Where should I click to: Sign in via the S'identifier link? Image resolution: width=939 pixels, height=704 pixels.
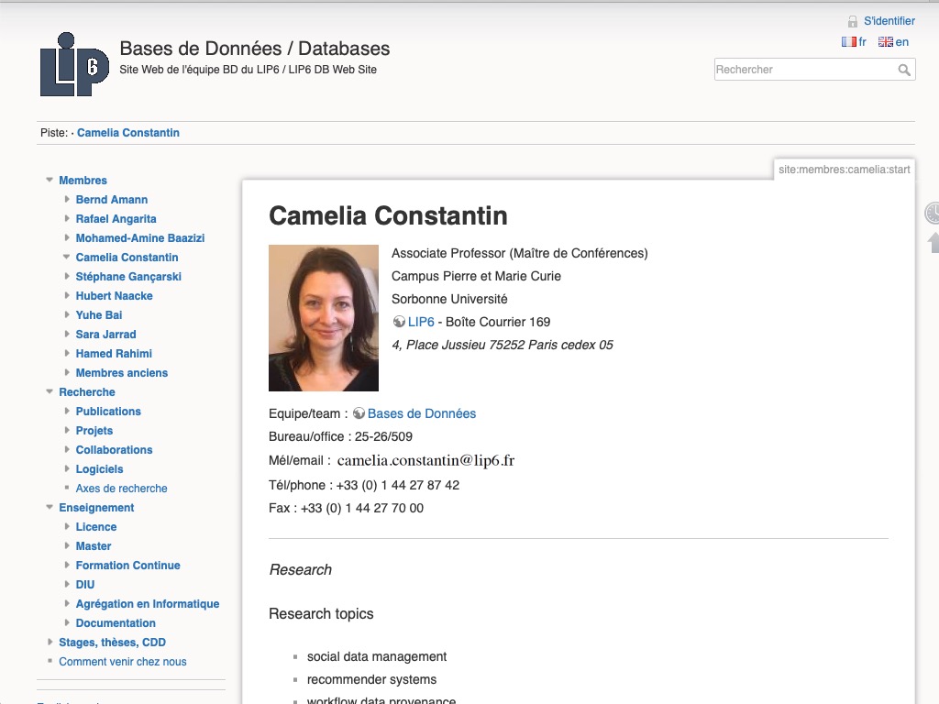(x=889, y=20)
